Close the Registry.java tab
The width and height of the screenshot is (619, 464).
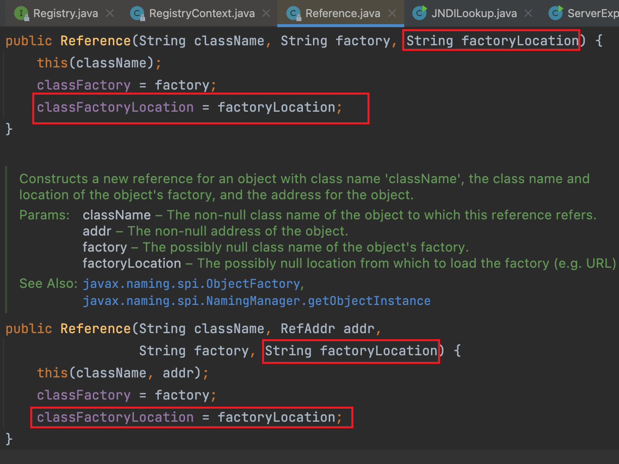[x=110, y=14]
